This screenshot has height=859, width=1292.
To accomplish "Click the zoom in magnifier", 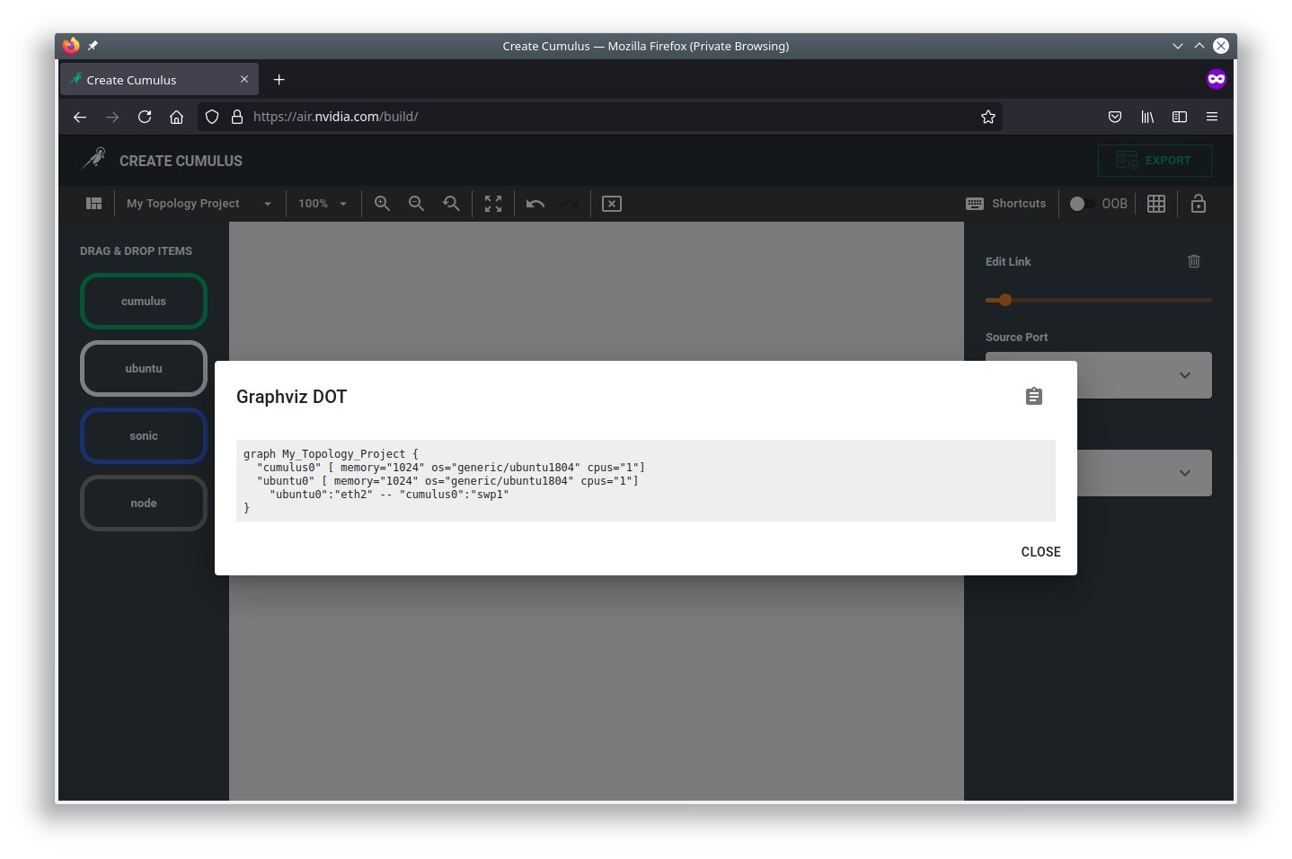I will (x=382, y=204).
